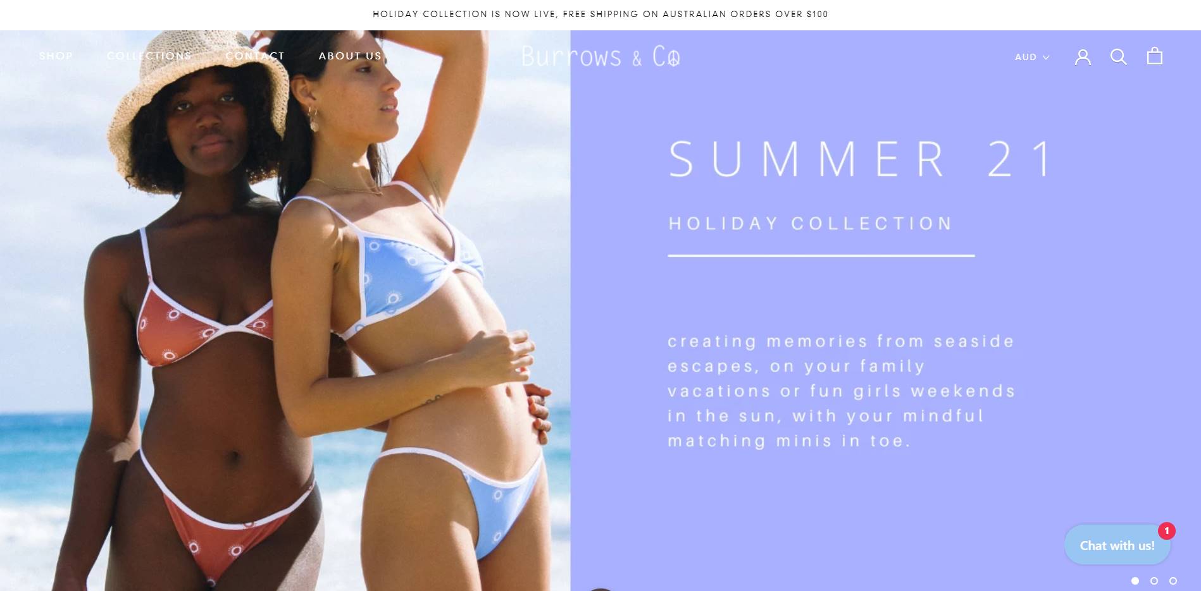This screenshot has height=591, width=1201.
Task: Select the second slideshow dot
Action: click(1154, 581)
